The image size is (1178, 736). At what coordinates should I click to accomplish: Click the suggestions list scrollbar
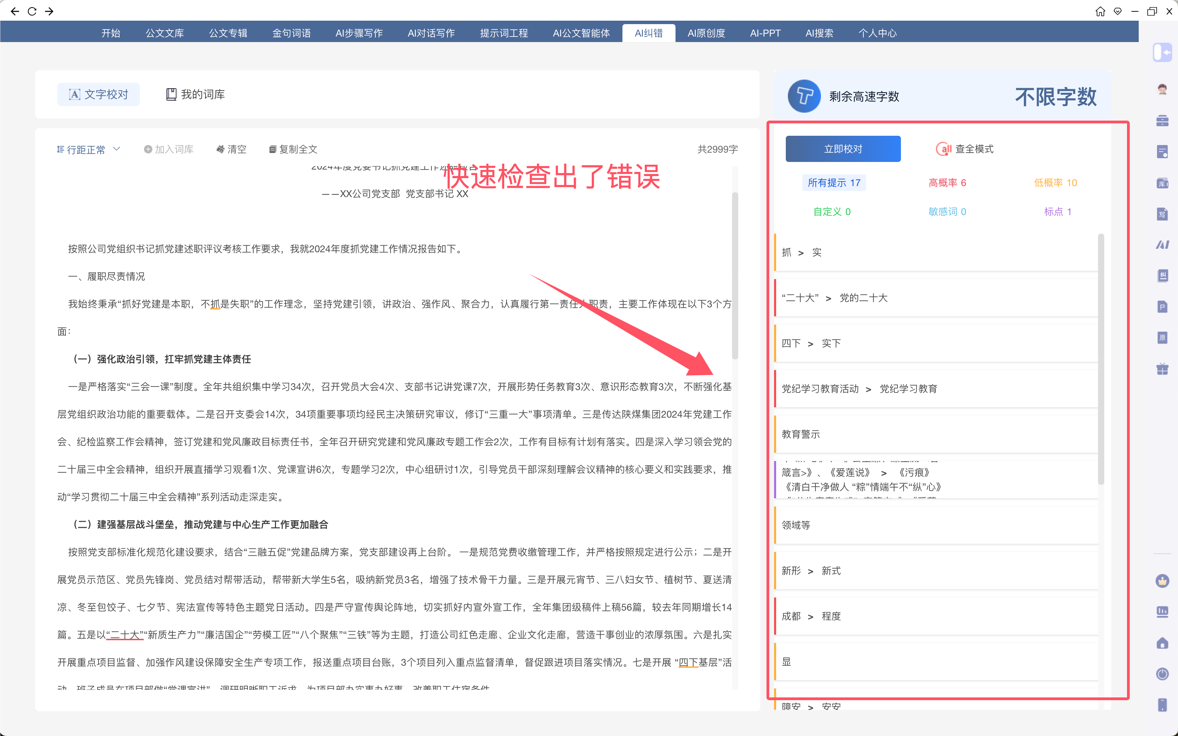coord(1101,359)
